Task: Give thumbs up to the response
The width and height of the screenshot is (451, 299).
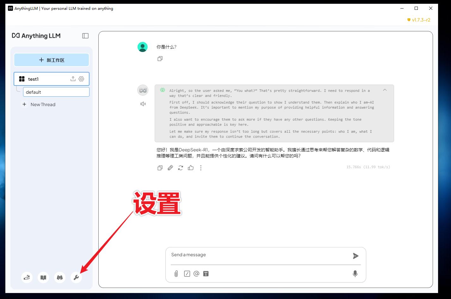Action: (191, 168)
